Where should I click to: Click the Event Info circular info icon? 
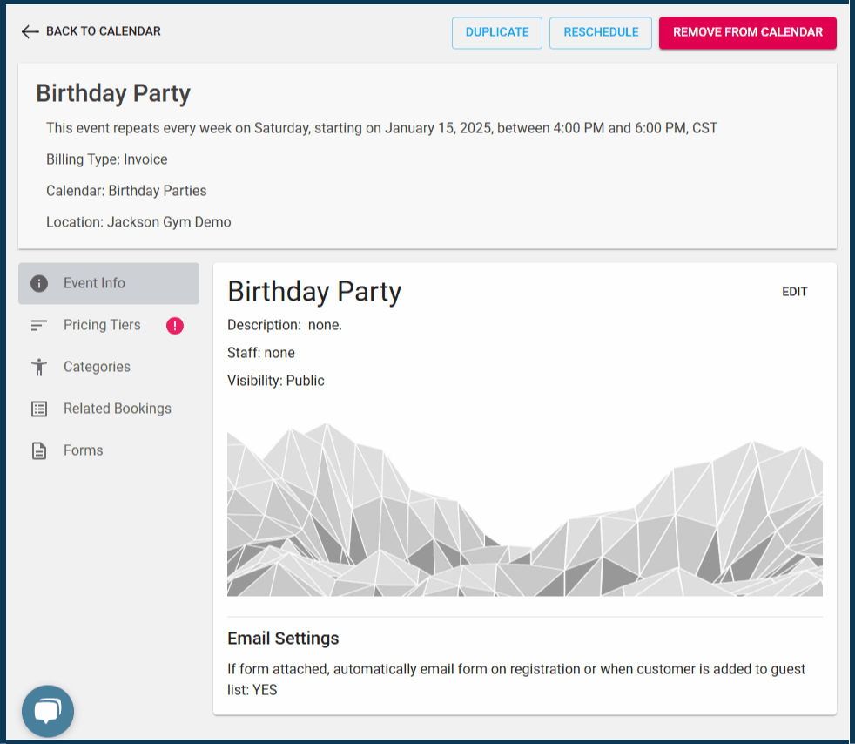[39, 283]
